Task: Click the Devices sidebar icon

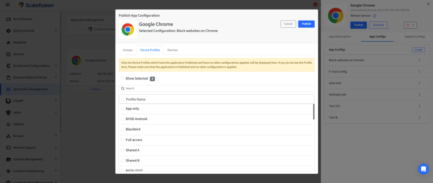Action: 8,54
